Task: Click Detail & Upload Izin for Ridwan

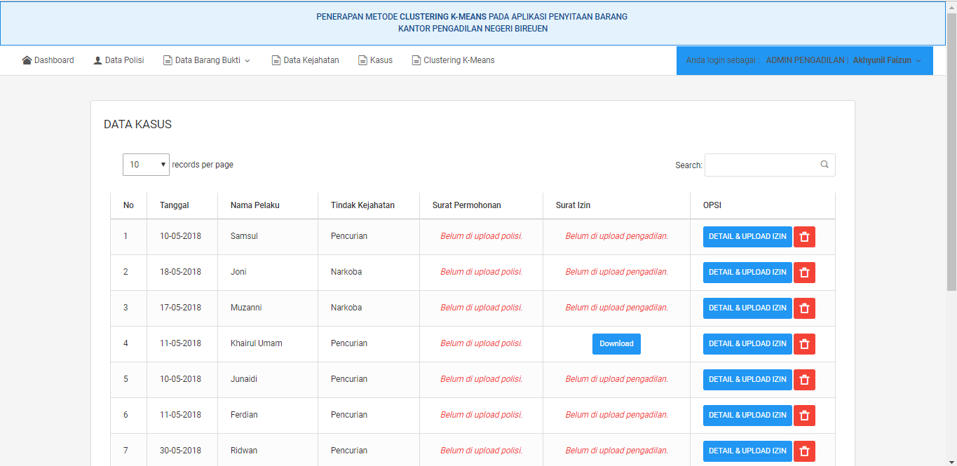Action: click(x=747, y=451)
